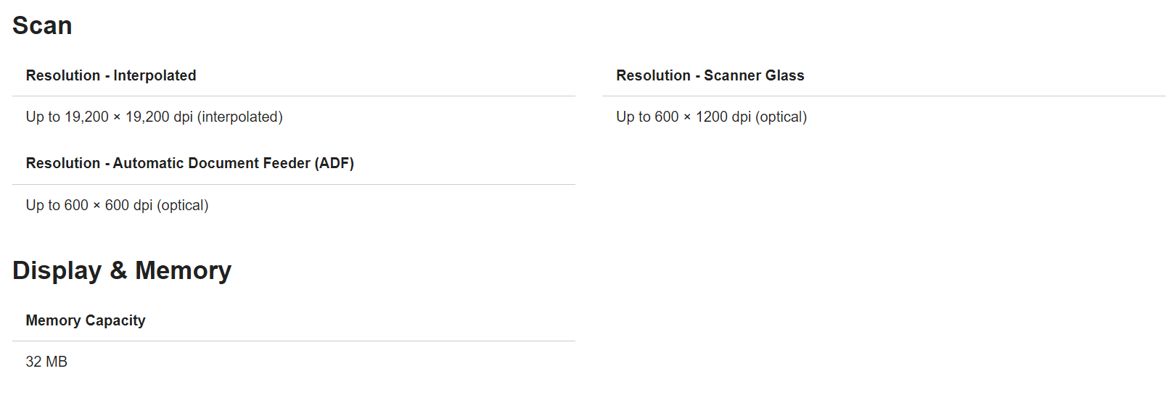Click the 600 × 1200 dpi value

coord(702,117)
